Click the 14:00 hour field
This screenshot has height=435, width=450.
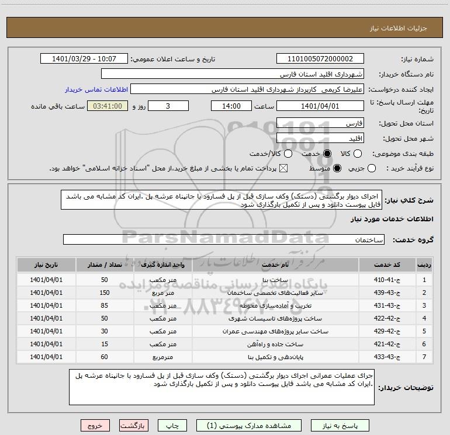tap(231, 106)
